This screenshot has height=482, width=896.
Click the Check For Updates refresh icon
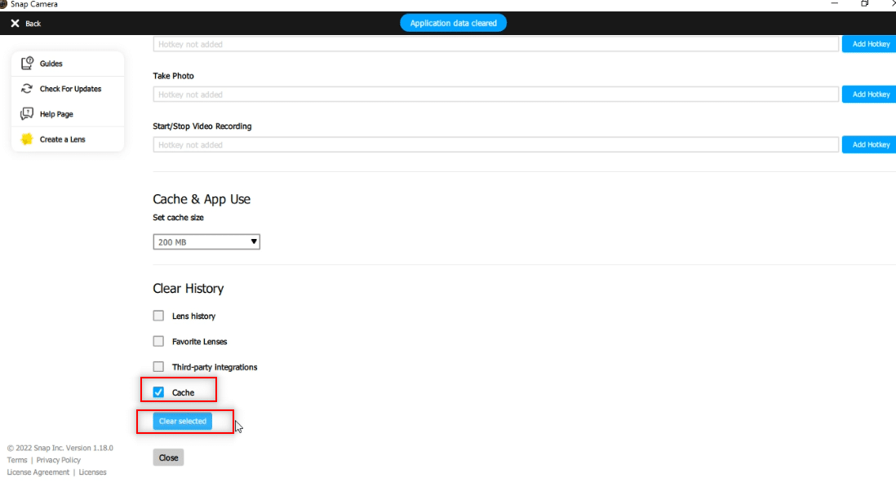tap(27, 89)
